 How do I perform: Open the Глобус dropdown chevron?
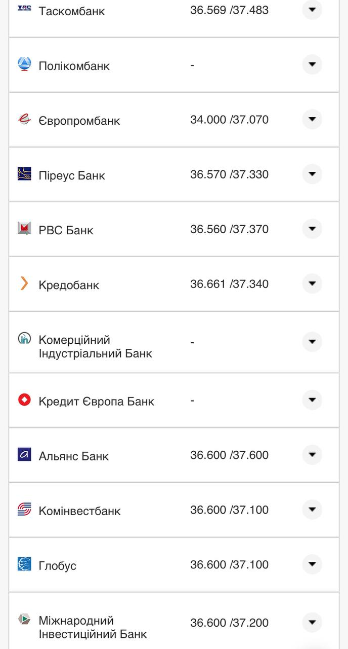[x=312, y=564]
